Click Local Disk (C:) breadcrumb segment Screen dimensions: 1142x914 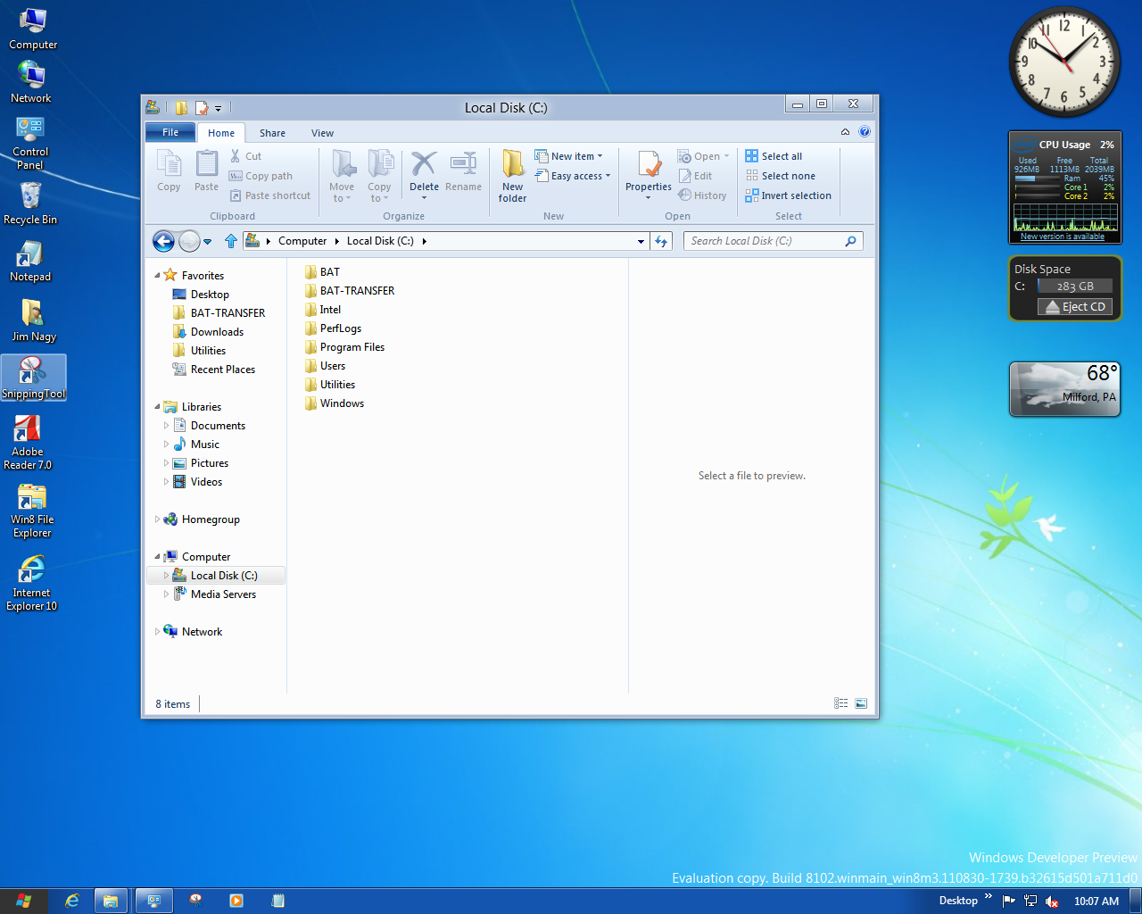coord(380,241)
